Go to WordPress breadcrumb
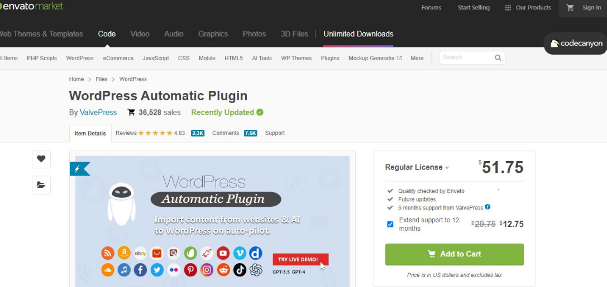607x287 pixels. coord(133,79)
